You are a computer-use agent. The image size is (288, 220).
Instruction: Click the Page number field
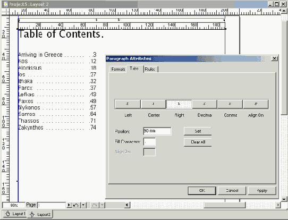pyautogui.click(x=52, y=205)
